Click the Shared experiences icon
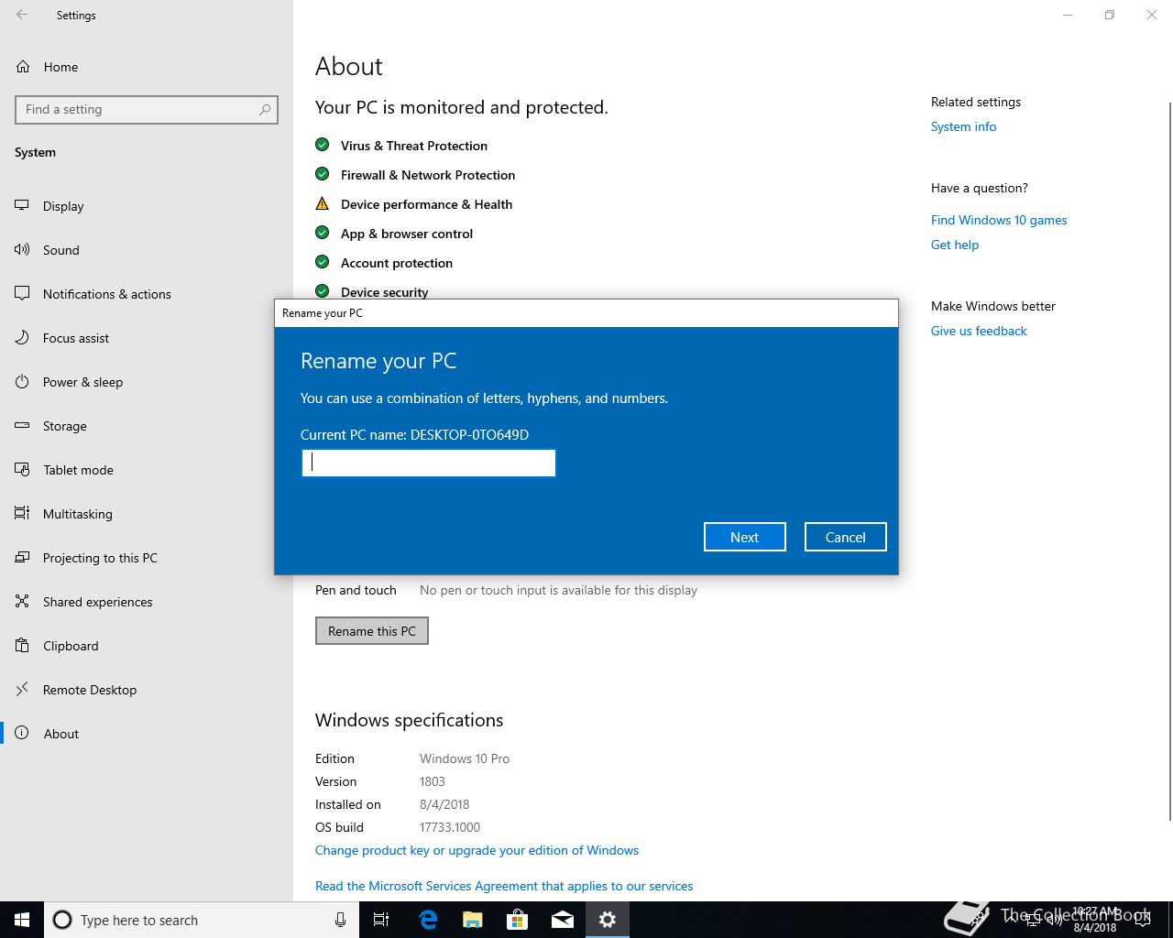 coord(23,602)
